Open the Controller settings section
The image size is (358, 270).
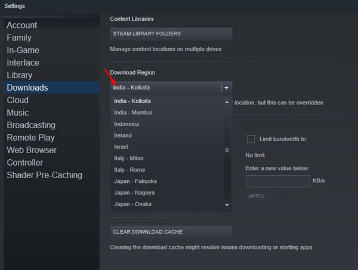coord(25,163)
